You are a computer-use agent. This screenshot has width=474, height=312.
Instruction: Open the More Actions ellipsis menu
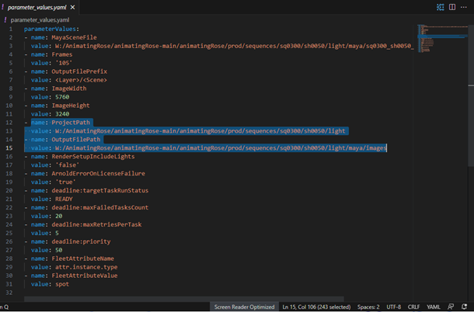465,7
